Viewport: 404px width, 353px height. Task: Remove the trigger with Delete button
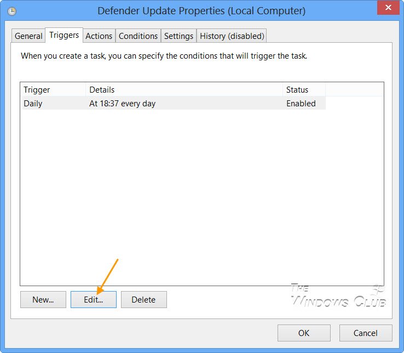(144, 300)
